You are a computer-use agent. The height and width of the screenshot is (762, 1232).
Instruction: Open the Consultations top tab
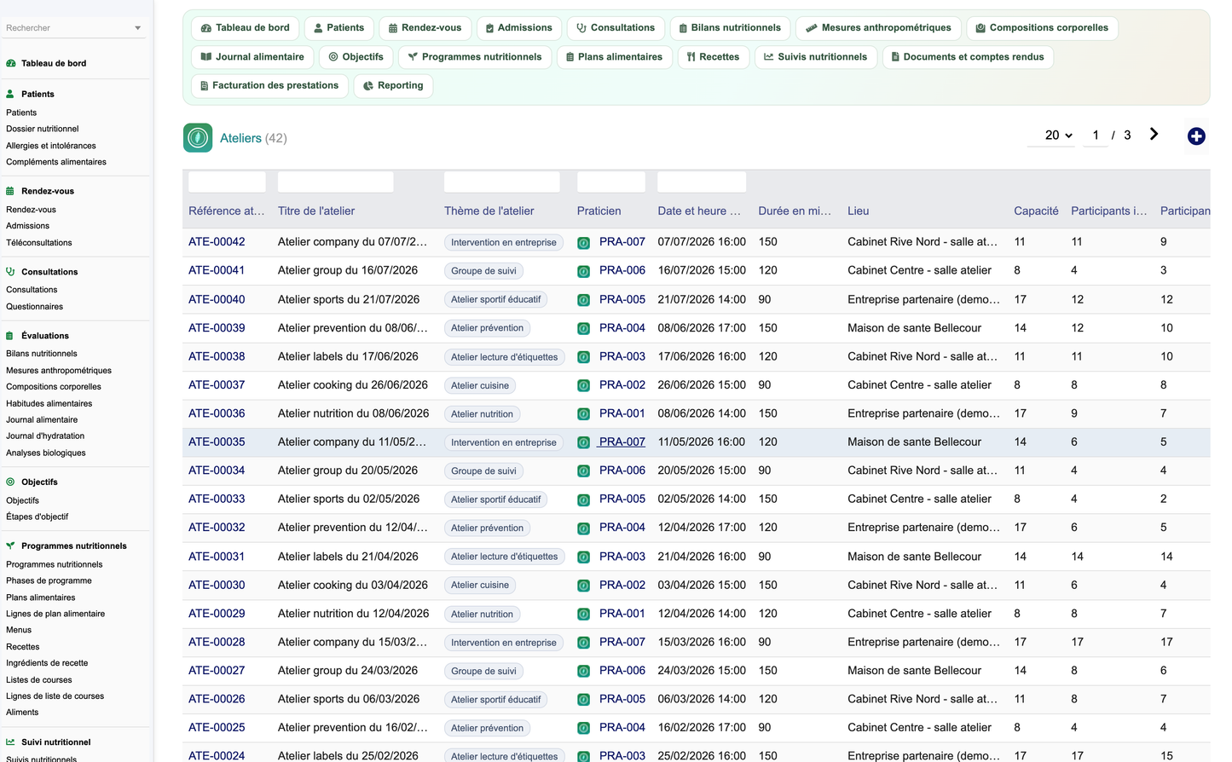click(616, 28)
